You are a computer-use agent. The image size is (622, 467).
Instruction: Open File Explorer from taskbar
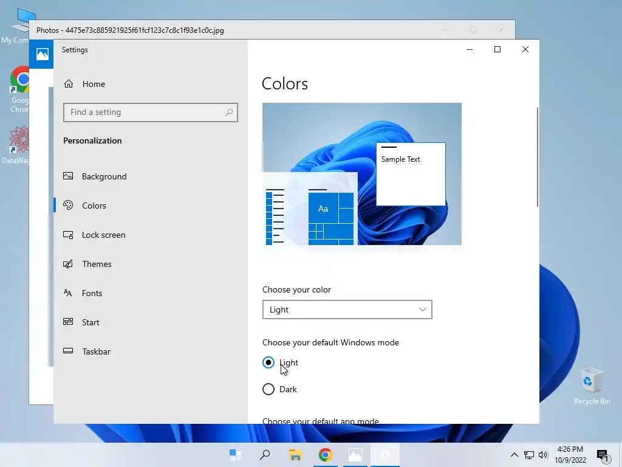[x=295, y=455]
